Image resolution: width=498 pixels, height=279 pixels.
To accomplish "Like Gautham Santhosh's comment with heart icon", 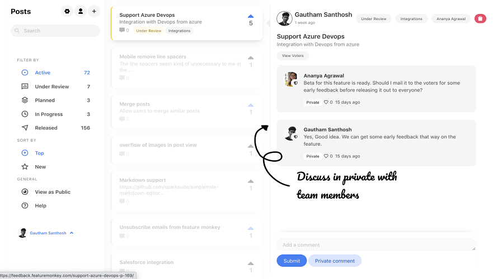I will coord(326,156).
